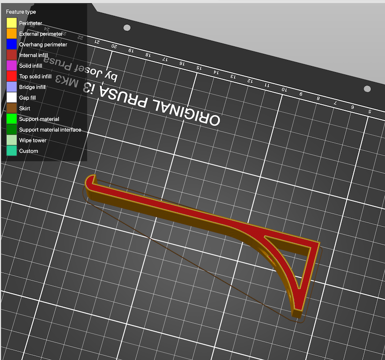Click the yellow Perimeter color swatch
The width and height of the screenshot is (385, 360).
(12, 23)
